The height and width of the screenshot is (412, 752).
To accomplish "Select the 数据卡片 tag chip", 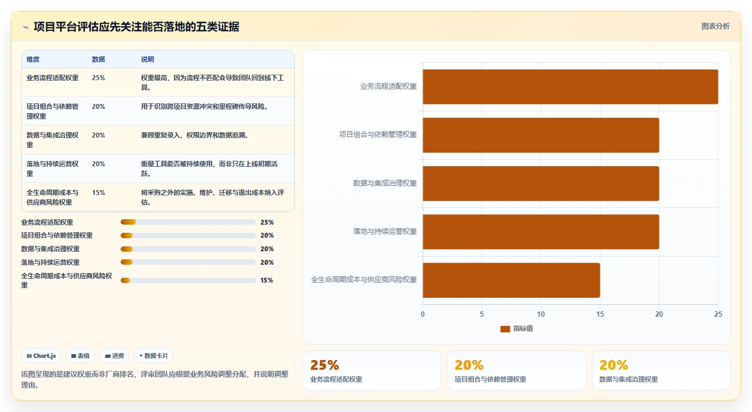I will coord(154,356).
